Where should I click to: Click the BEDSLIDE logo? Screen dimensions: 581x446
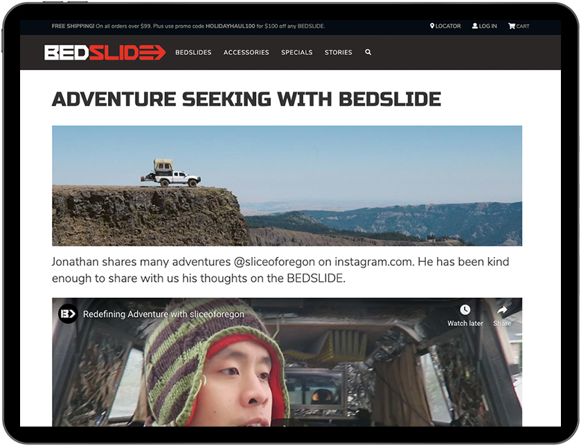[x=105, y=53]
